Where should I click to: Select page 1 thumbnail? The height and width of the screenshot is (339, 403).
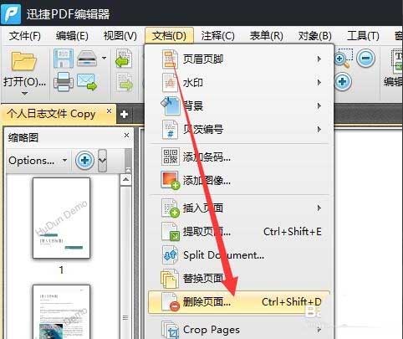pos(61,218)
